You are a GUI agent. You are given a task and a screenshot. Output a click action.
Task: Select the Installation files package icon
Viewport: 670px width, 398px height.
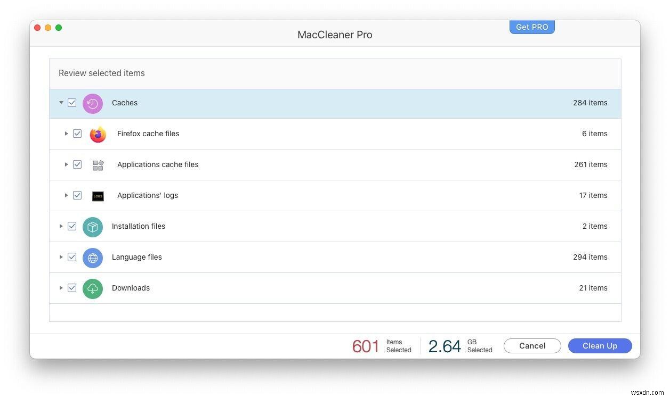[93, 227]
